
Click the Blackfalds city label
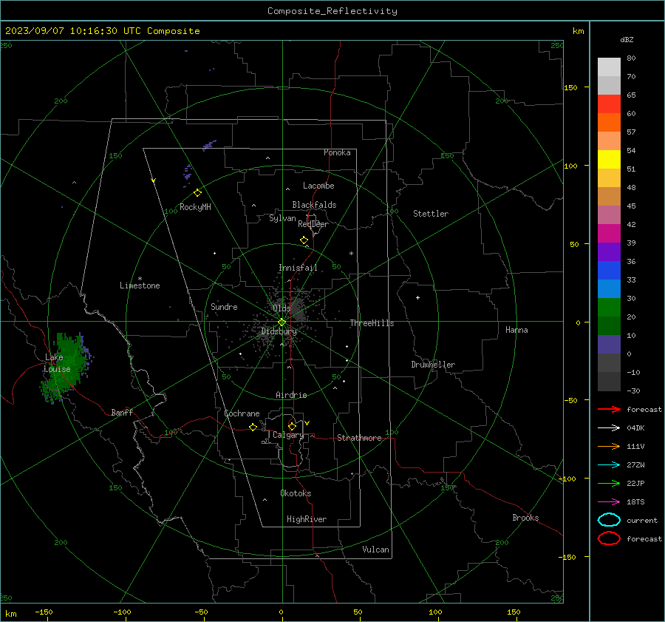coord(314,205)
